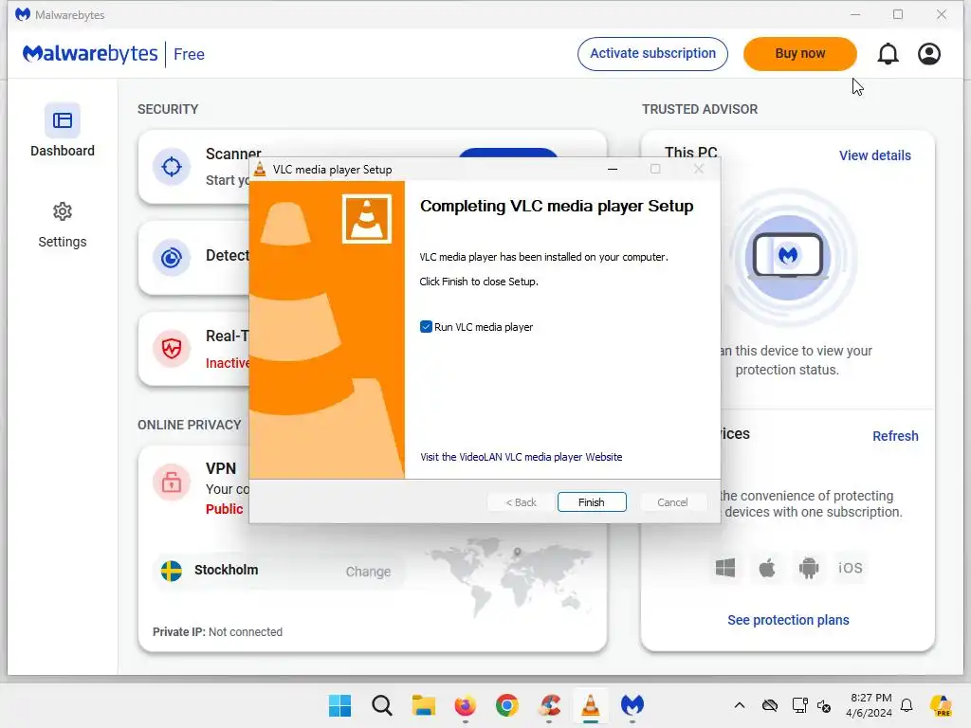Click Finish in VLC setup
The image size is (971, 728).
(x=592, y=502)
